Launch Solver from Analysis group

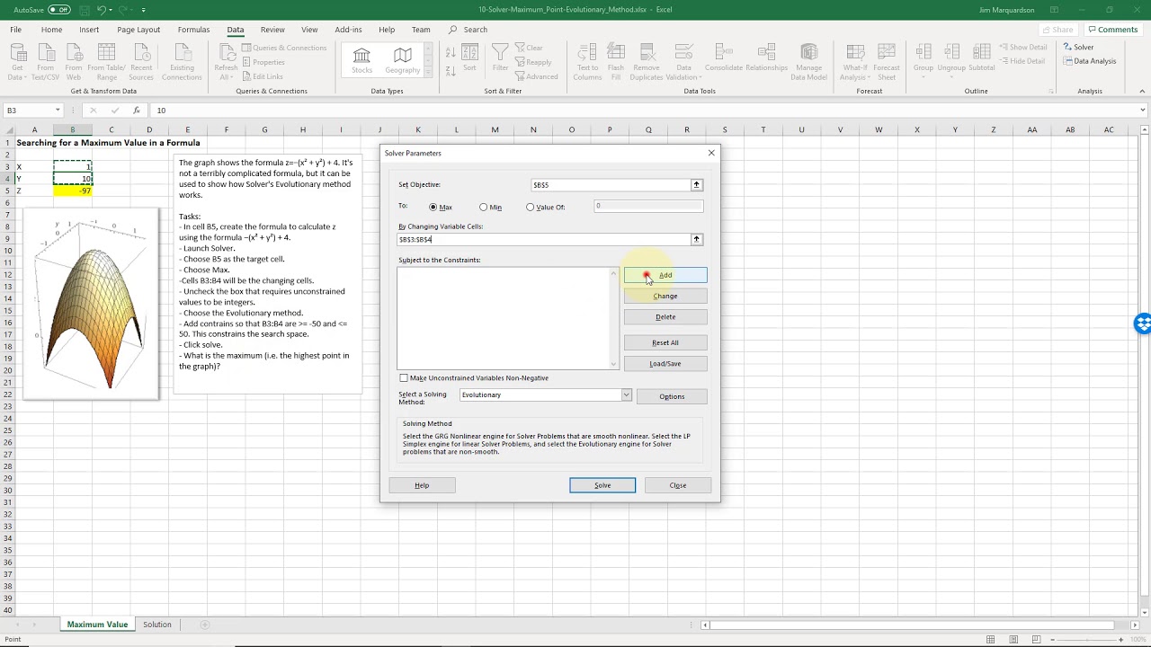pyautogui.click(x=1078, y=48)
